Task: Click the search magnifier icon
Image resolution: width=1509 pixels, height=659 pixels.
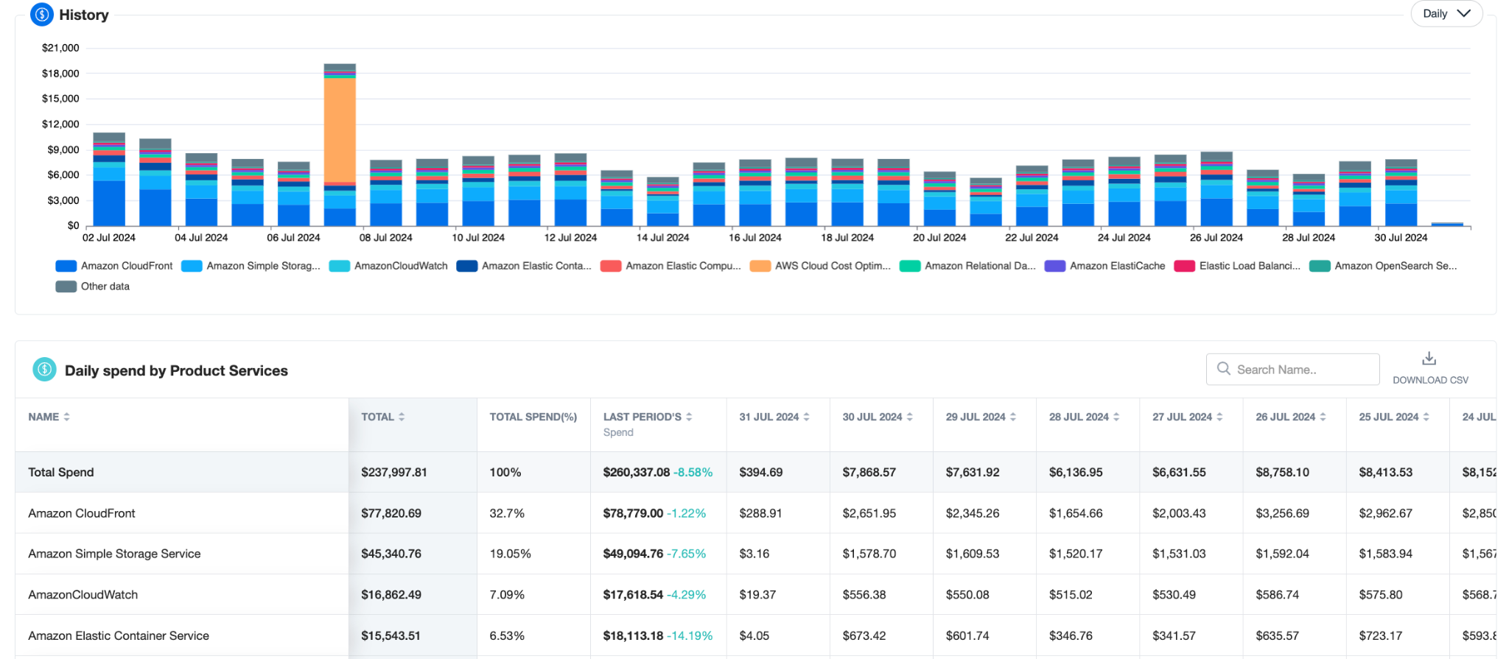Action: (1224, 369)
